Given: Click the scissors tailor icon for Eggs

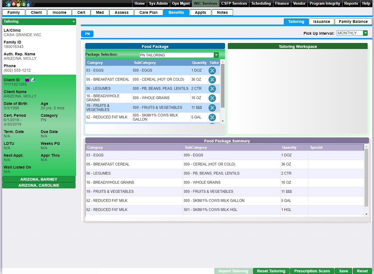Looking at the screenshot, I should (212, 70).
